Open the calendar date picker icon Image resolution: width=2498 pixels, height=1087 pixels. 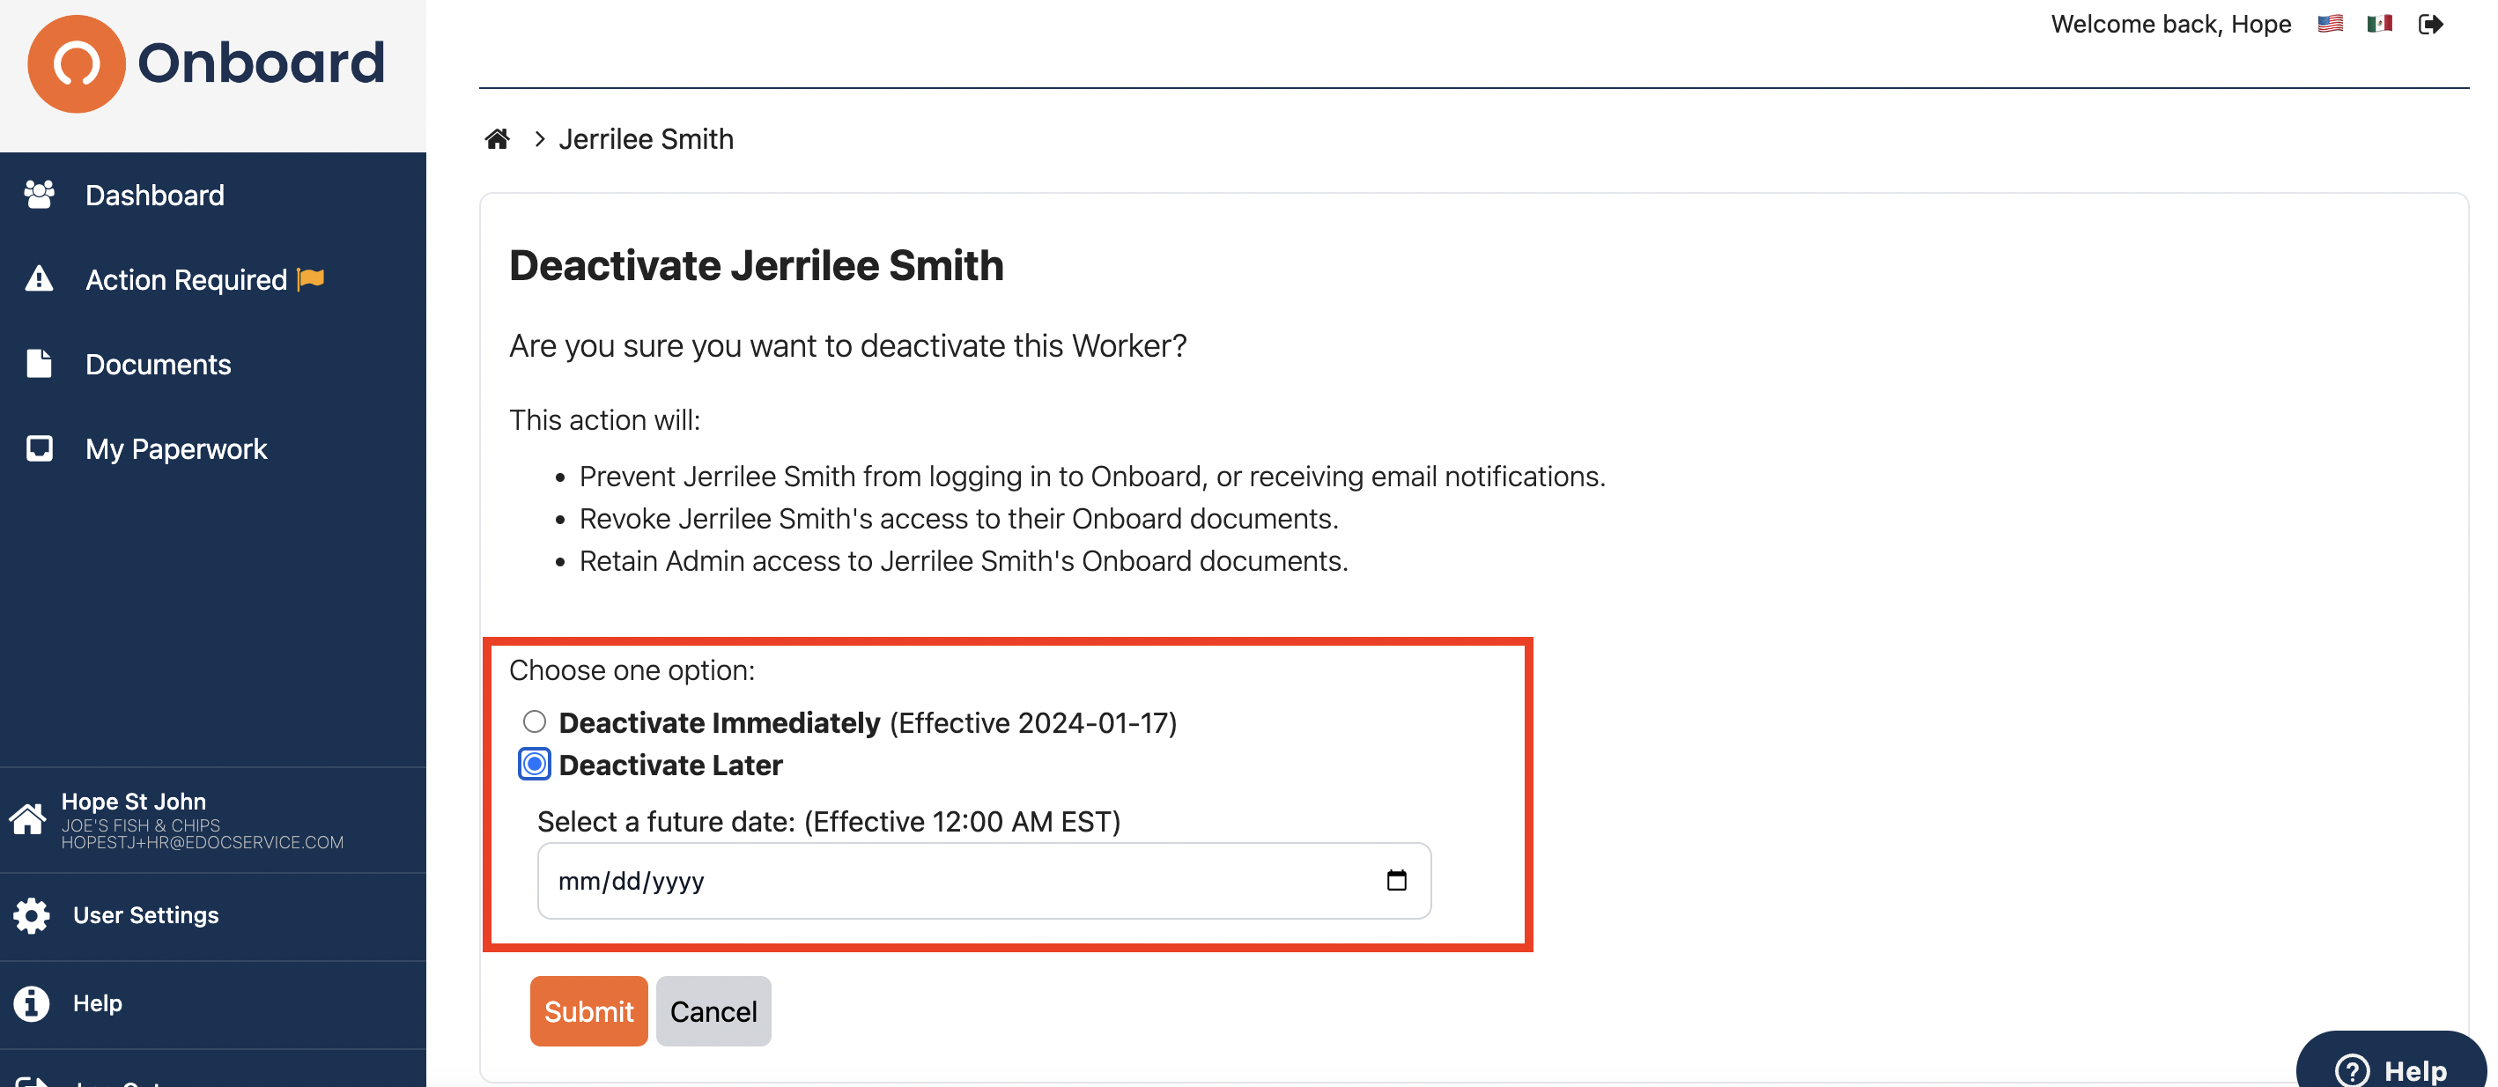pyautogui.click(x=1396, y=881)
